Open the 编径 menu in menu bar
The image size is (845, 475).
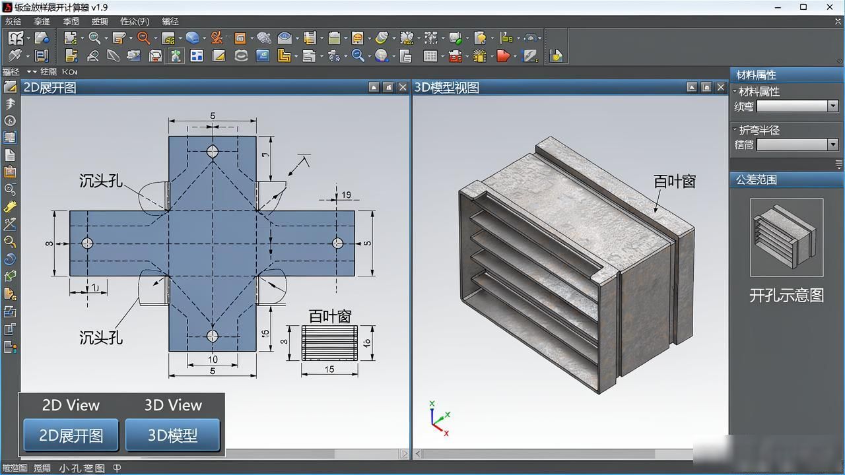point(170,21)
